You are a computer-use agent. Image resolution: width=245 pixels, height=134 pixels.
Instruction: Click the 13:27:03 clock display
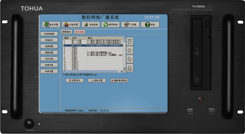[151, 17]
